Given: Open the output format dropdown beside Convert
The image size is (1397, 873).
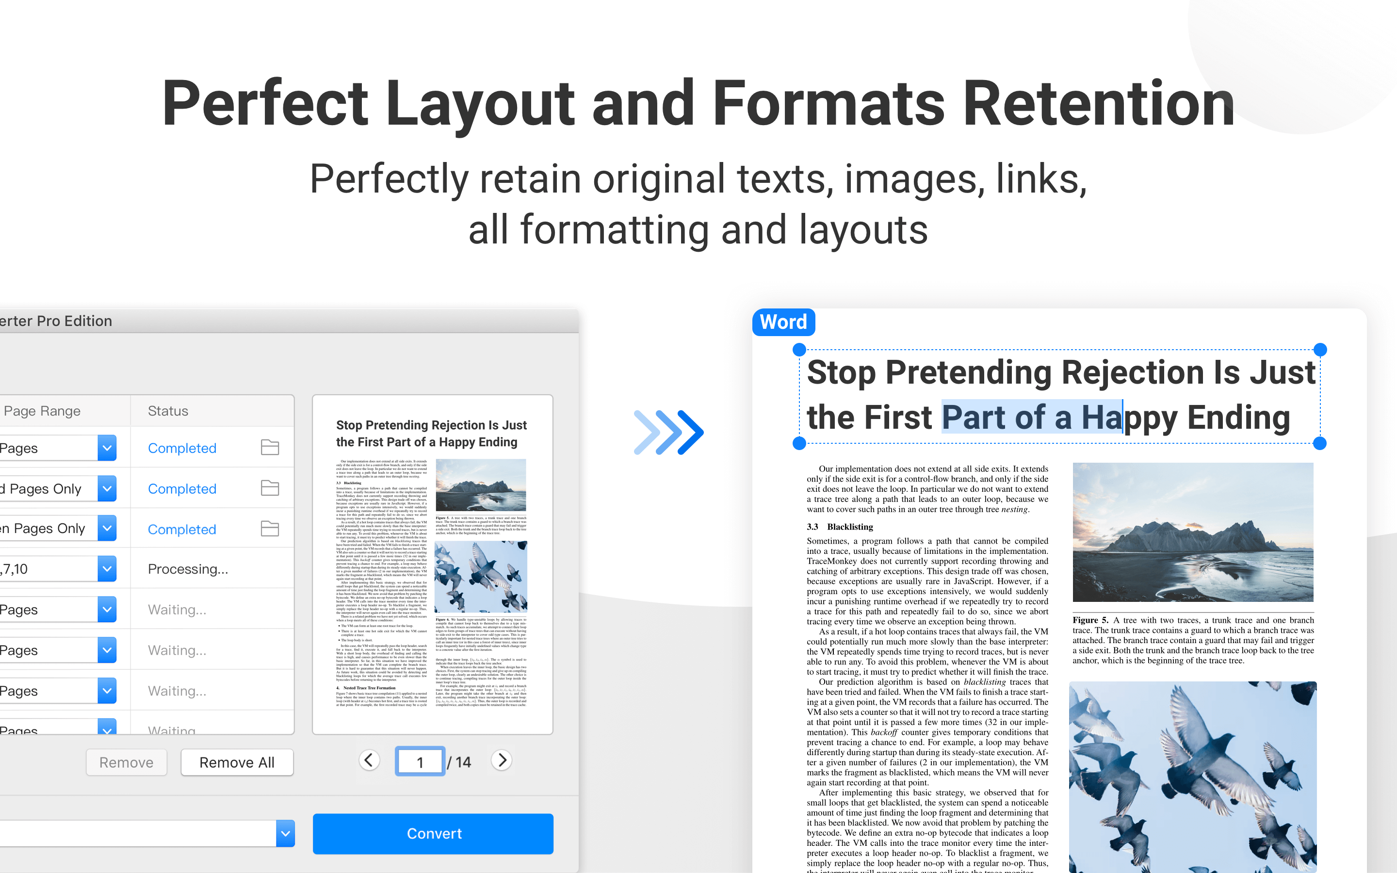Looking at the screenshot, I should [285, 833].
